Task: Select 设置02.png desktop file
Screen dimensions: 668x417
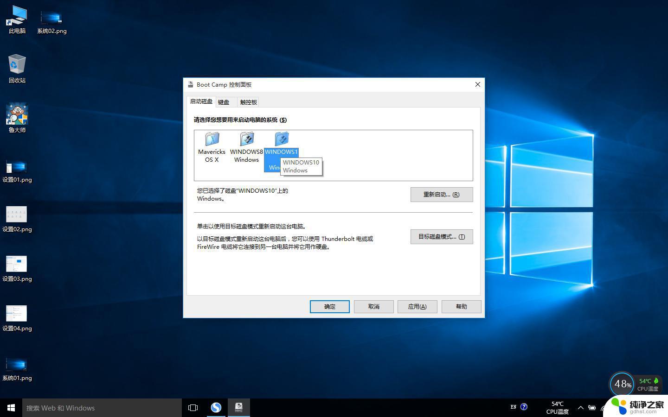Action: point(17,220)
